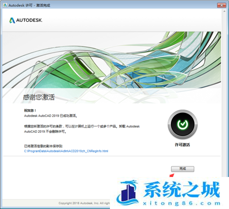Click the window title Autodesk 许可 - 激活完成

(x=29, y=5)
